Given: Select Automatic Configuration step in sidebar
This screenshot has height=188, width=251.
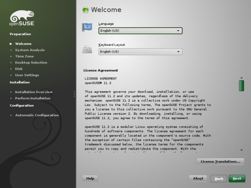Looking at the screenshot, I should 37,115.
